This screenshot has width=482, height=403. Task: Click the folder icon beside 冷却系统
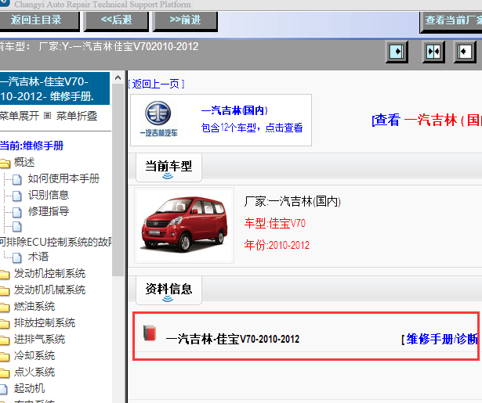(x=5, y=357)
